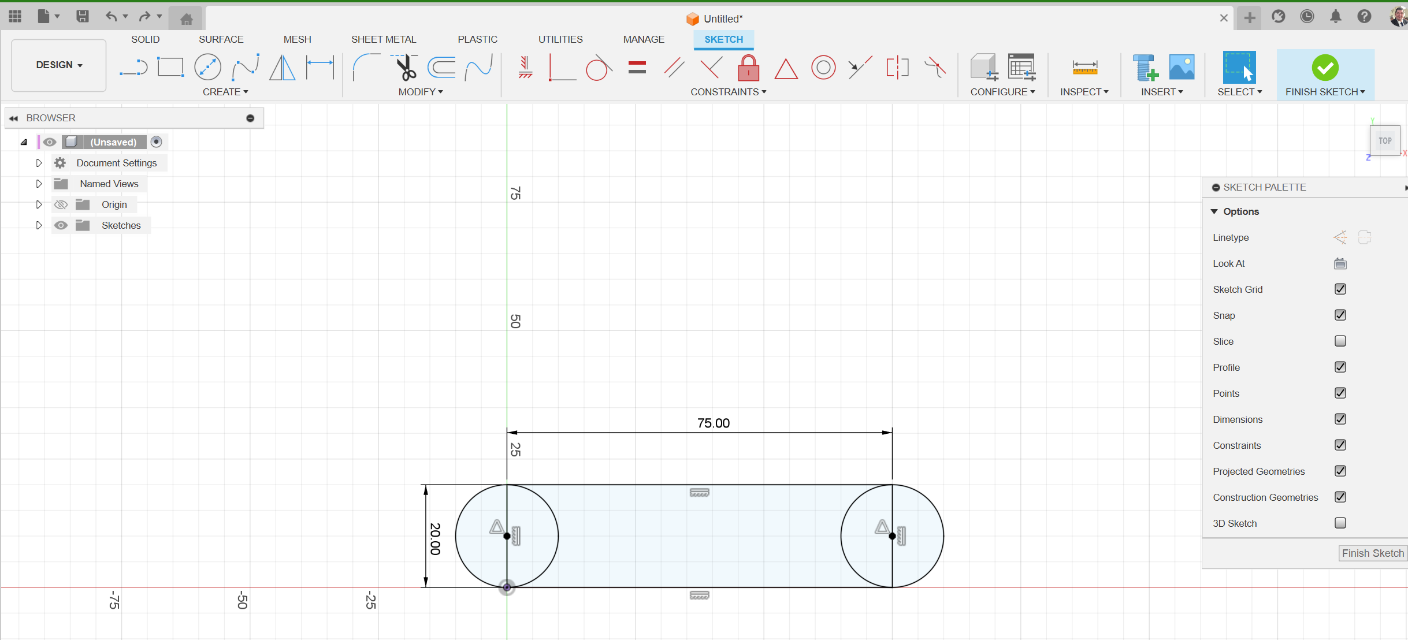1408x640 pixels.
Task: Click TOP on the ViewCube
Action: point(1384,140)
